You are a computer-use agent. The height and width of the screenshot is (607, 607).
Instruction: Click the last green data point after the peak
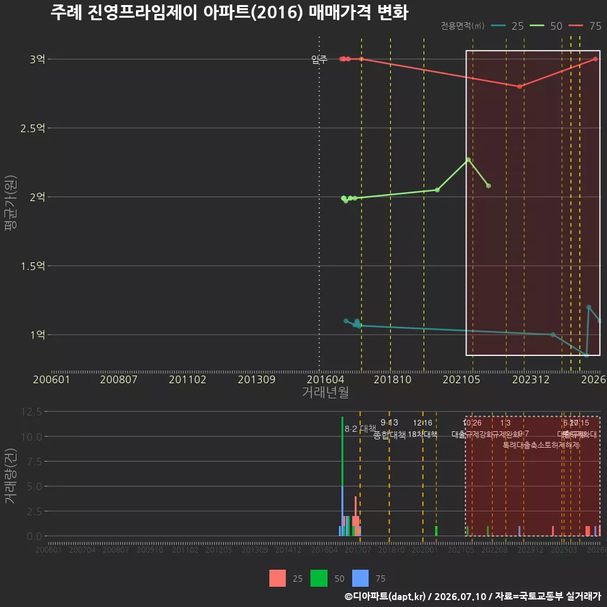(489, 186)
